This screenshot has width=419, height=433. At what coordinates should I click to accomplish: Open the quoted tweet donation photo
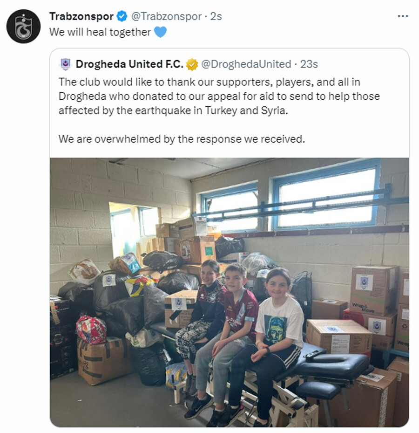[x=229, y=292]
